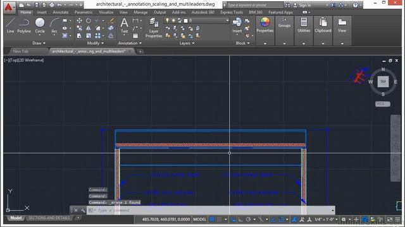Insert a Table from Annotation panel

tap(135, 35)
